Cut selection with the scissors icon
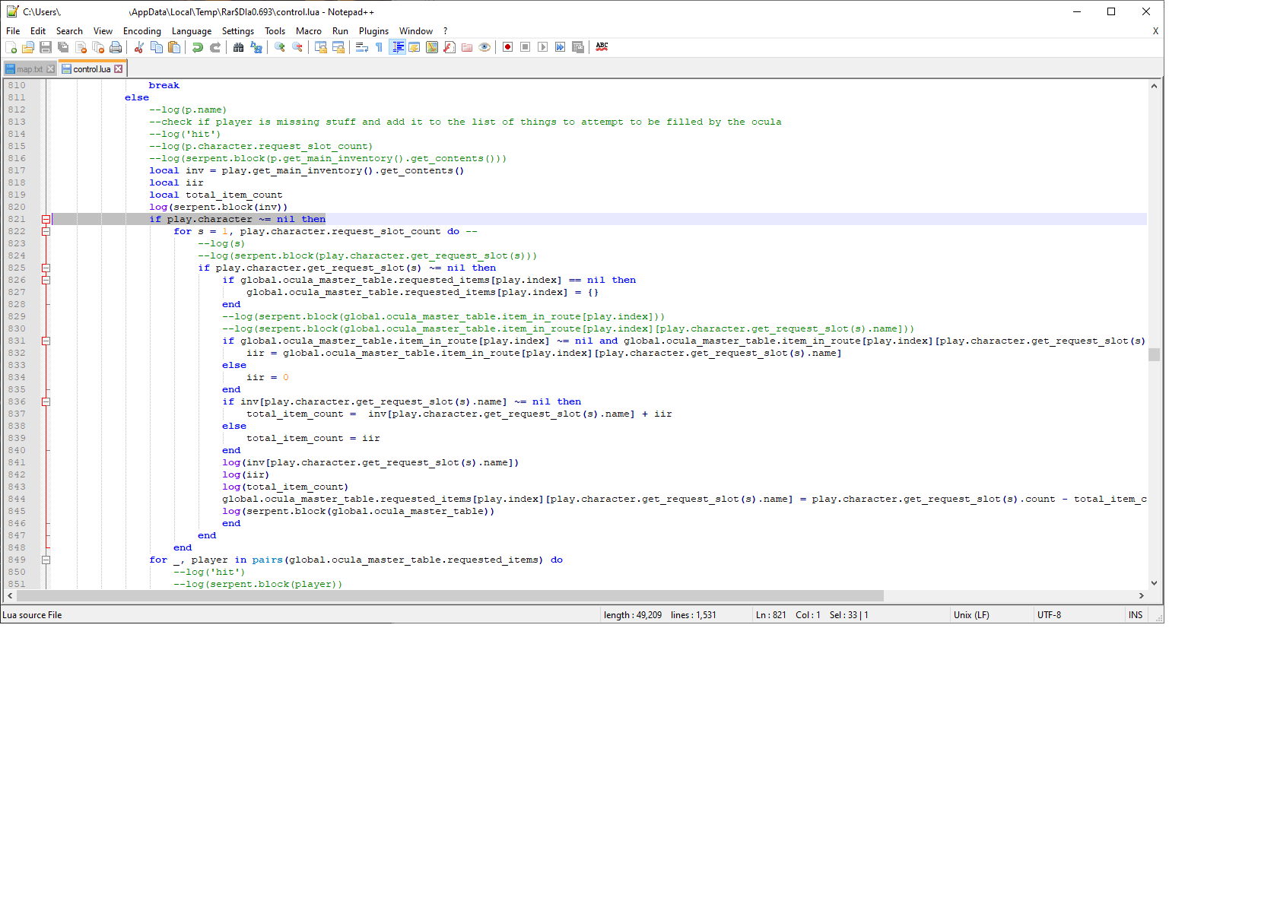Screen dimensions: 1277x920 [x=139, y=47]
